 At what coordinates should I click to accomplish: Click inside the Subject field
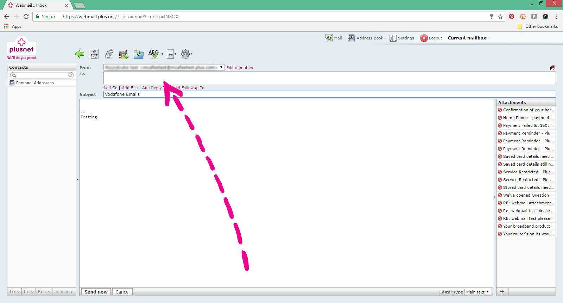[x=329, y=94]
